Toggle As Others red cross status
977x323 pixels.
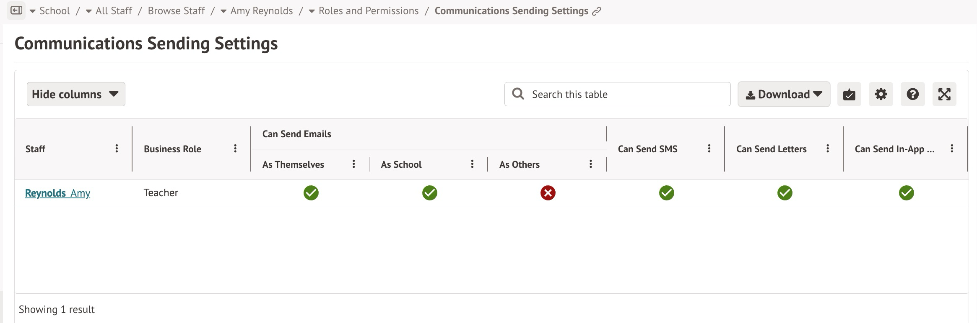(x=548, y=193)
